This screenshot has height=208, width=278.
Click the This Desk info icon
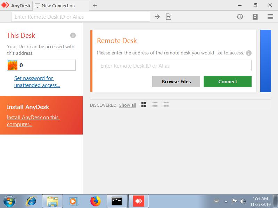pos(73,35)
